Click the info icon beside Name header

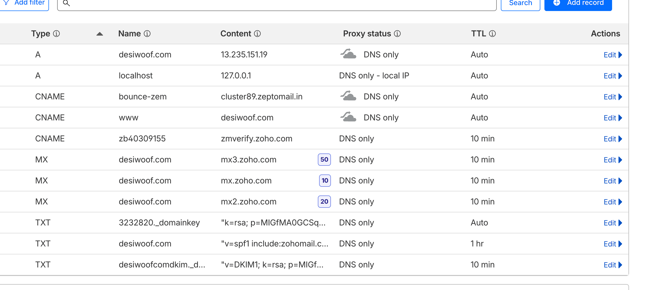click(x=147, y=34)
